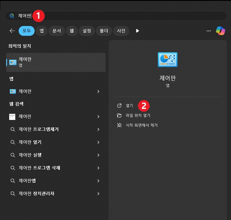231x220 pixels.
Task: Choose 시작 화면에서 제거 action
Action: 142,125
